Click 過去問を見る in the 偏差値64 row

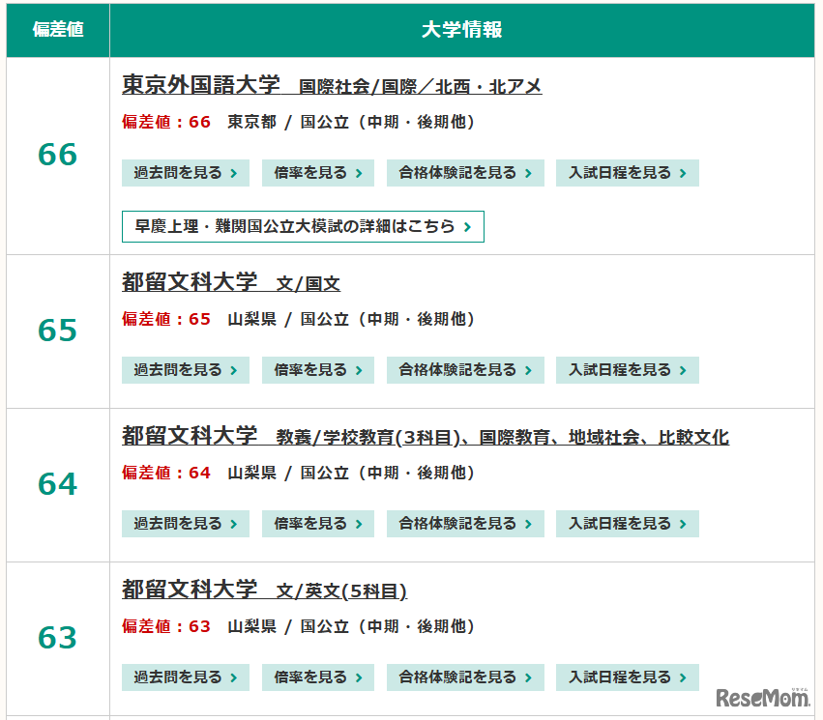click(185, 524)
